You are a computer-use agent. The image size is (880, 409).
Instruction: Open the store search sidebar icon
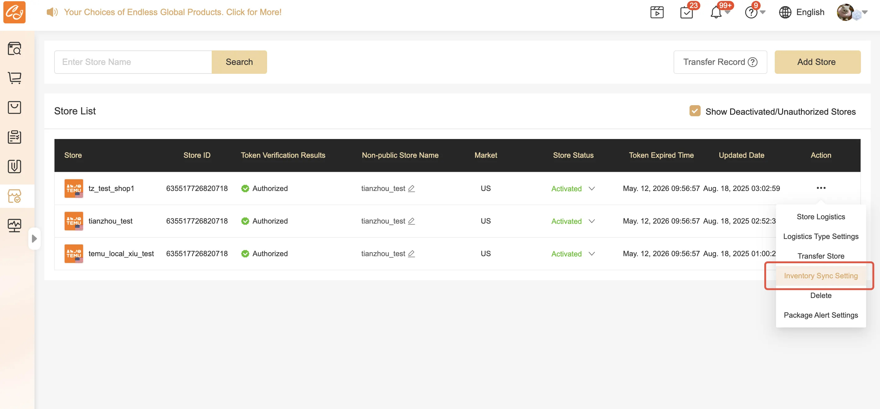pos(14,49)
